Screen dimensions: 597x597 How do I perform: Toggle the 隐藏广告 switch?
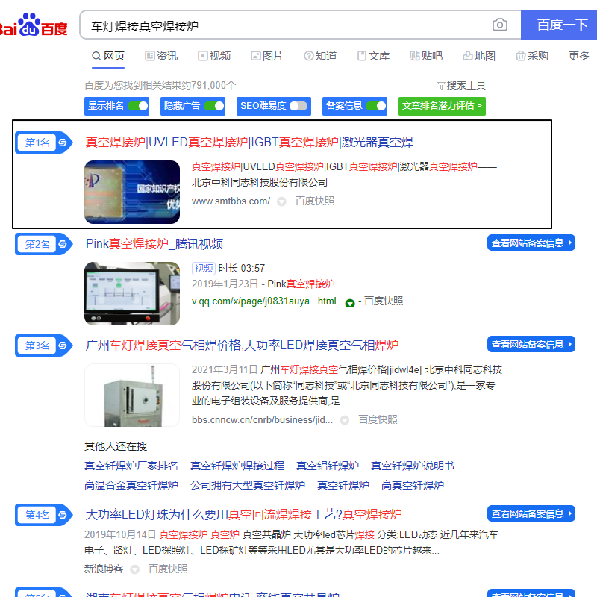tap(214, 106)
